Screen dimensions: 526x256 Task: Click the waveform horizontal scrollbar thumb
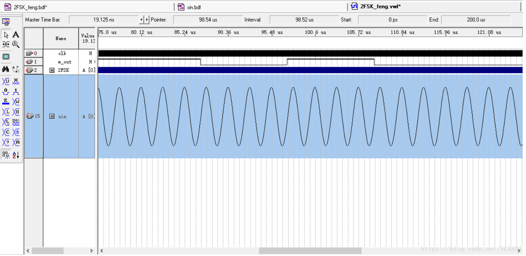coord(310,251)
